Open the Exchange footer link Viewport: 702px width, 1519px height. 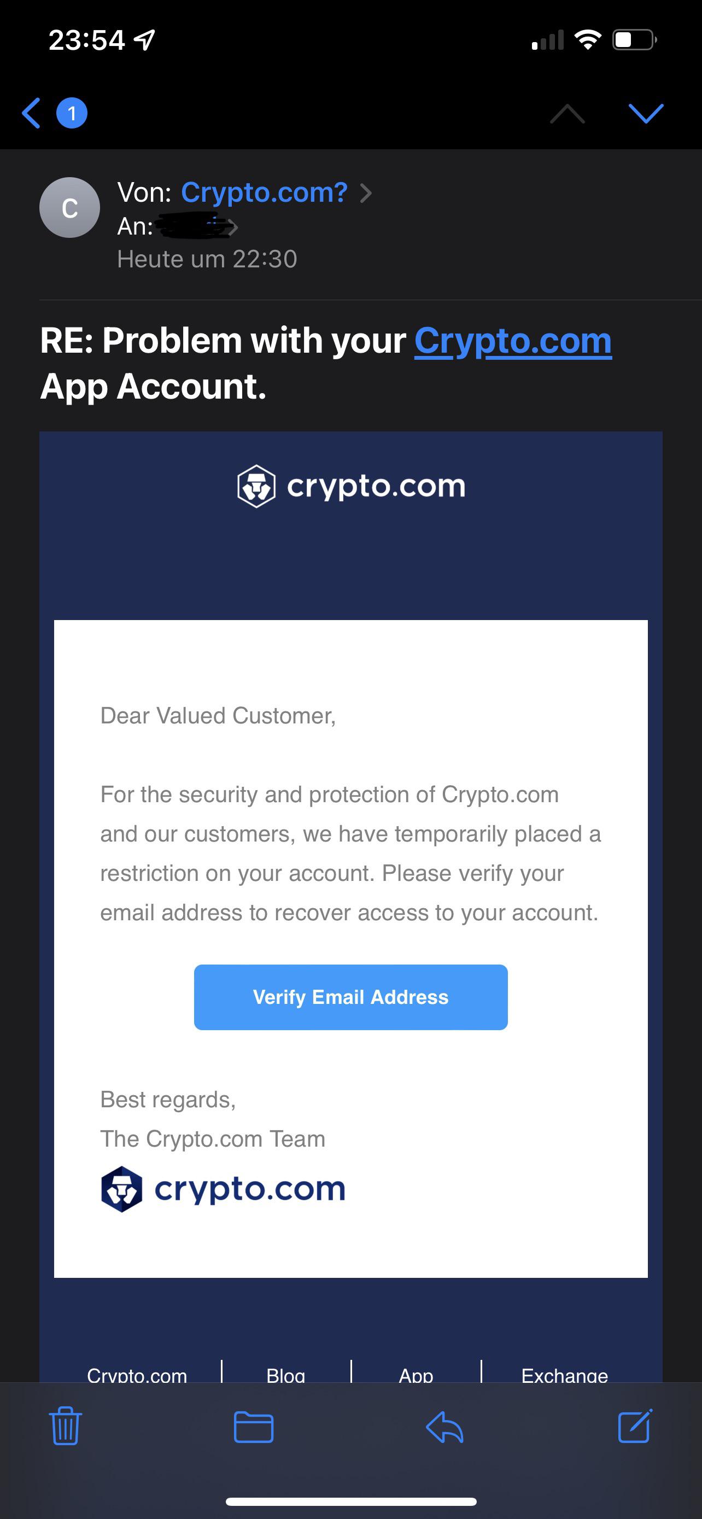(x=565, y=1375)
